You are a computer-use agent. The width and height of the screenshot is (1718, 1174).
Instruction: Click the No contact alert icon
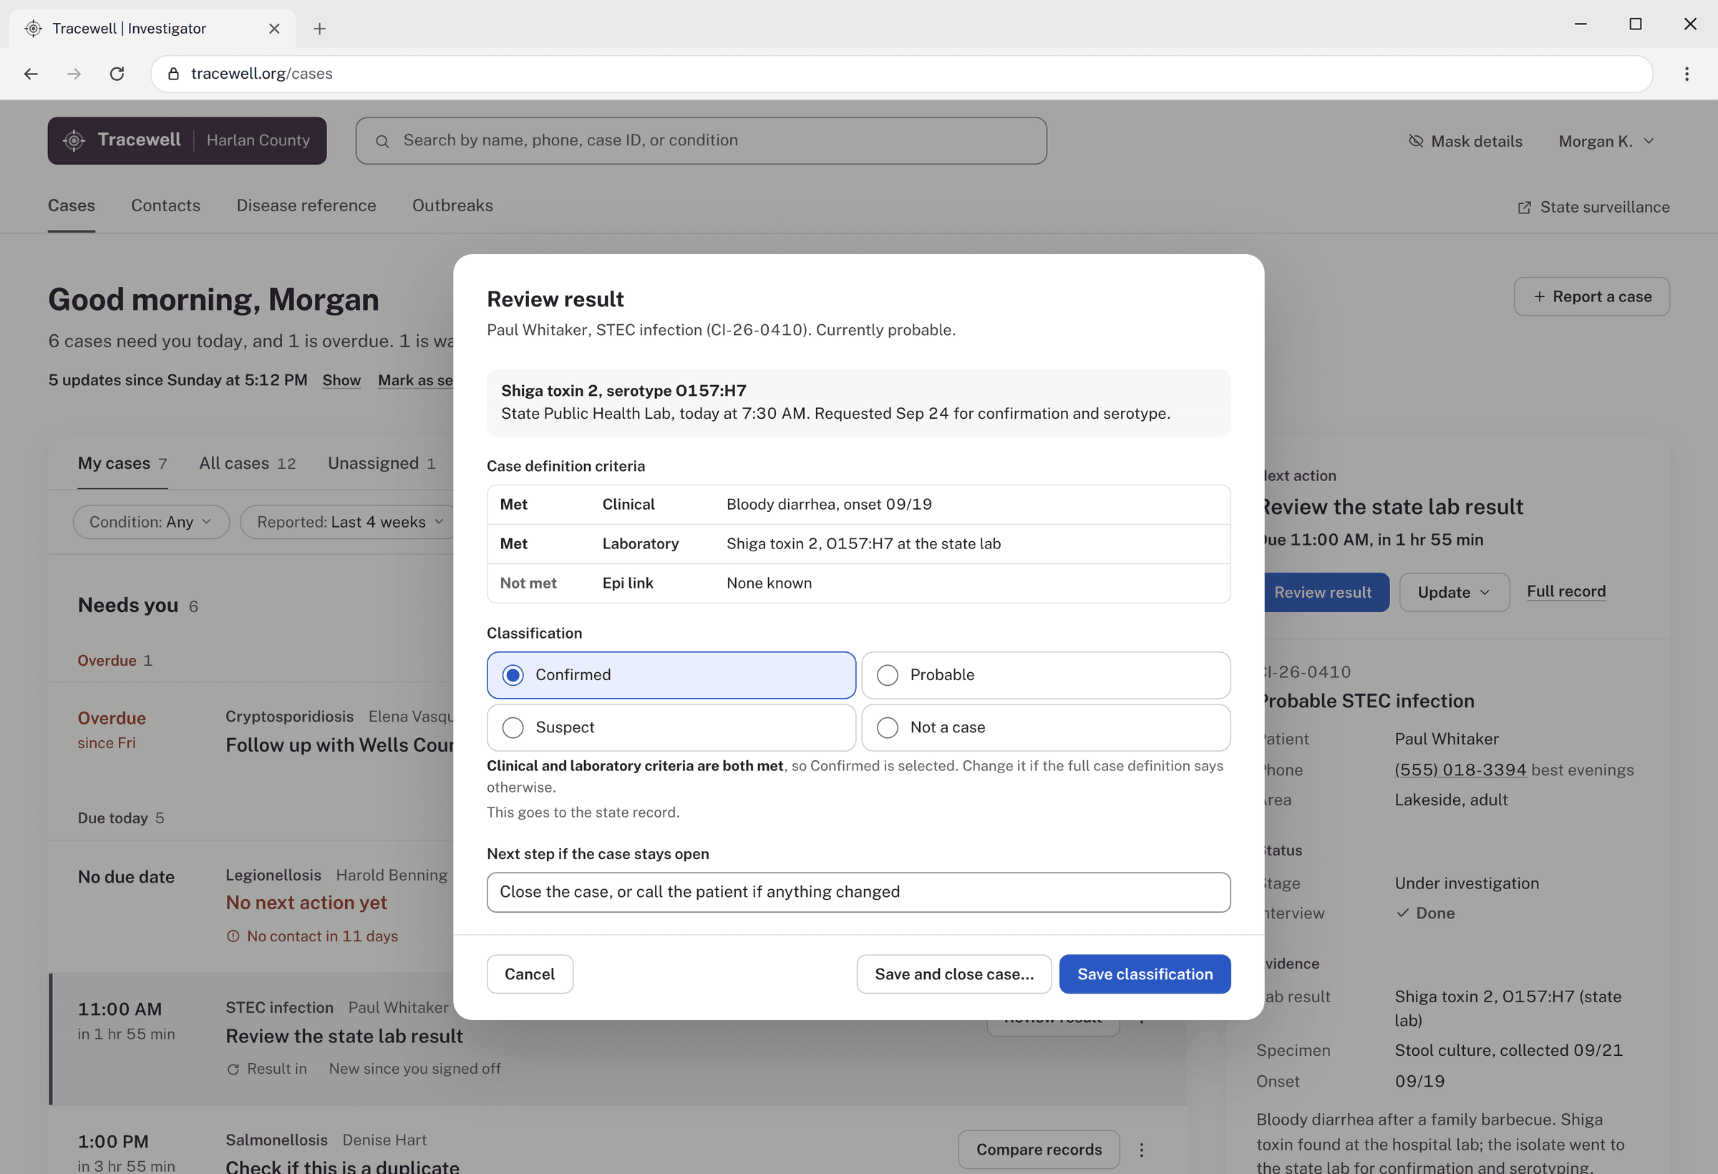(233, 936)
